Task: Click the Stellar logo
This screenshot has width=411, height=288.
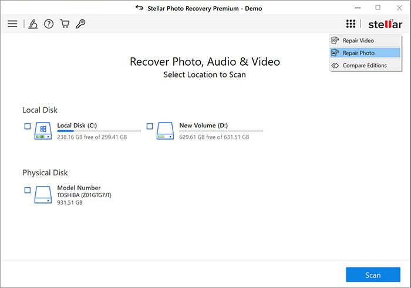Action: point(385,24)
